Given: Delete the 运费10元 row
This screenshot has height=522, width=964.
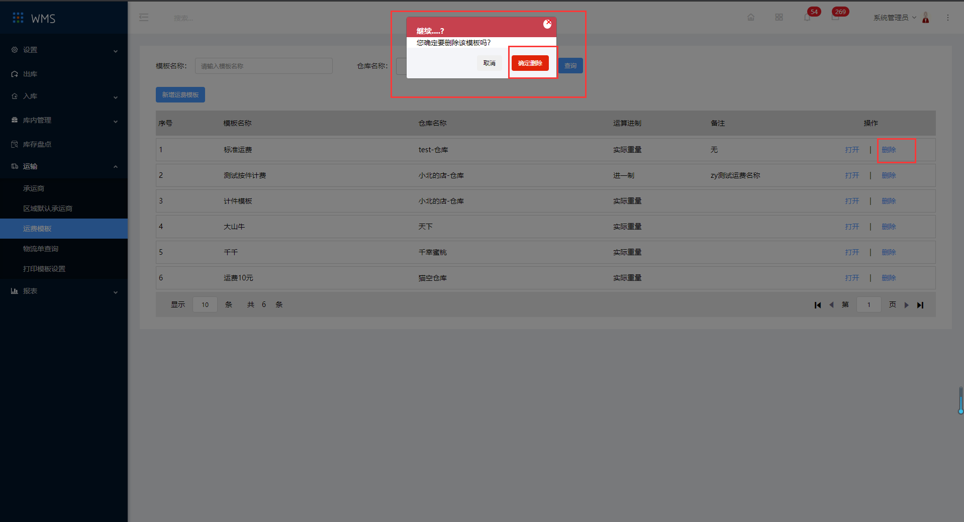Looking at the screenshot, I should coord(889,278).
